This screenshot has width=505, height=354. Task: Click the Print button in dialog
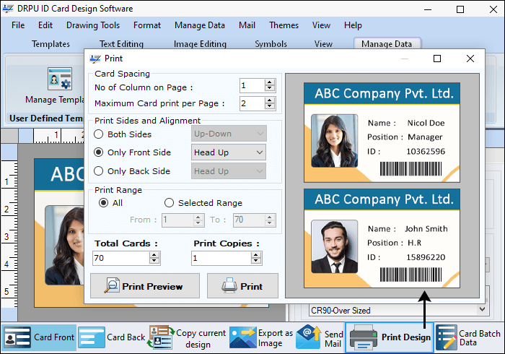click(x=242, y=286)
